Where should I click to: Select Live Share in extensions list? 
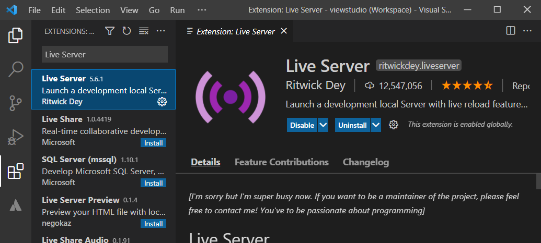[103, 130]
